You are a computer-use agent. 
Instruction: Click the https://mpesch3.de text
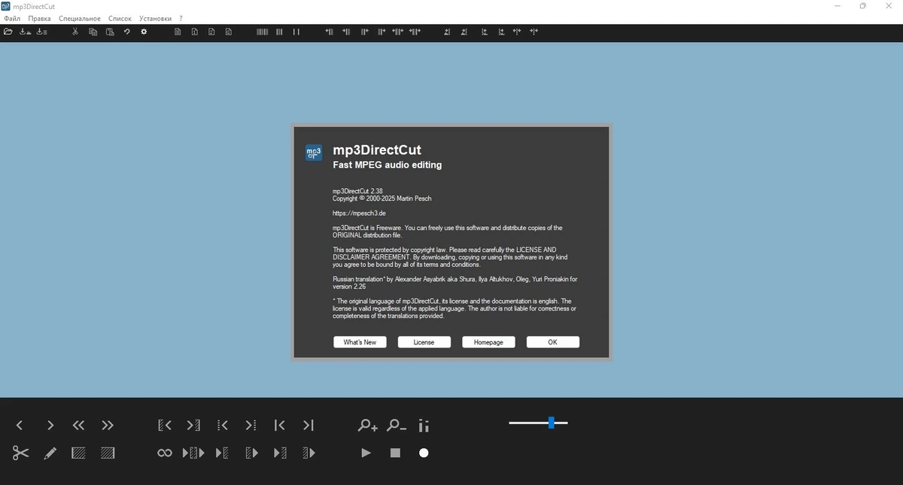point(359,214)
